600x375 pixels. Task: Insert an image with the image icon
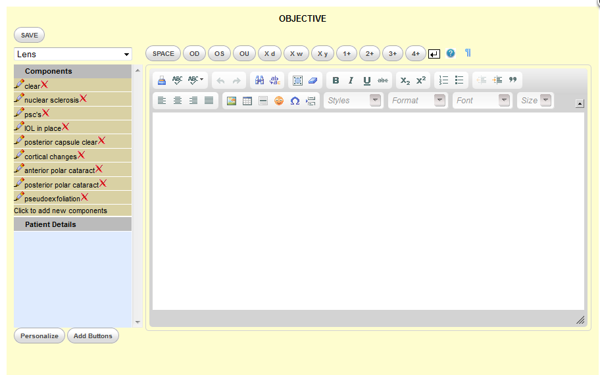[x=232, y=101]
